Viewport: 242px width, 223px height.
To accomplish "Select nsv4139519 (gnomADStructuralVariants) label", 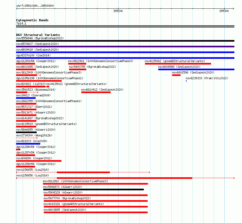I will pos(46,124).
